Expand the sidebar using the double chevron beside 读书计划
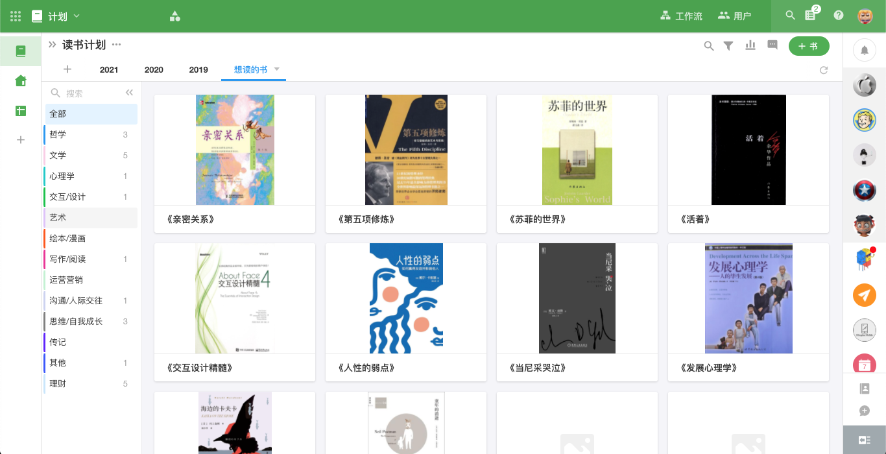 tap(53, 45)
